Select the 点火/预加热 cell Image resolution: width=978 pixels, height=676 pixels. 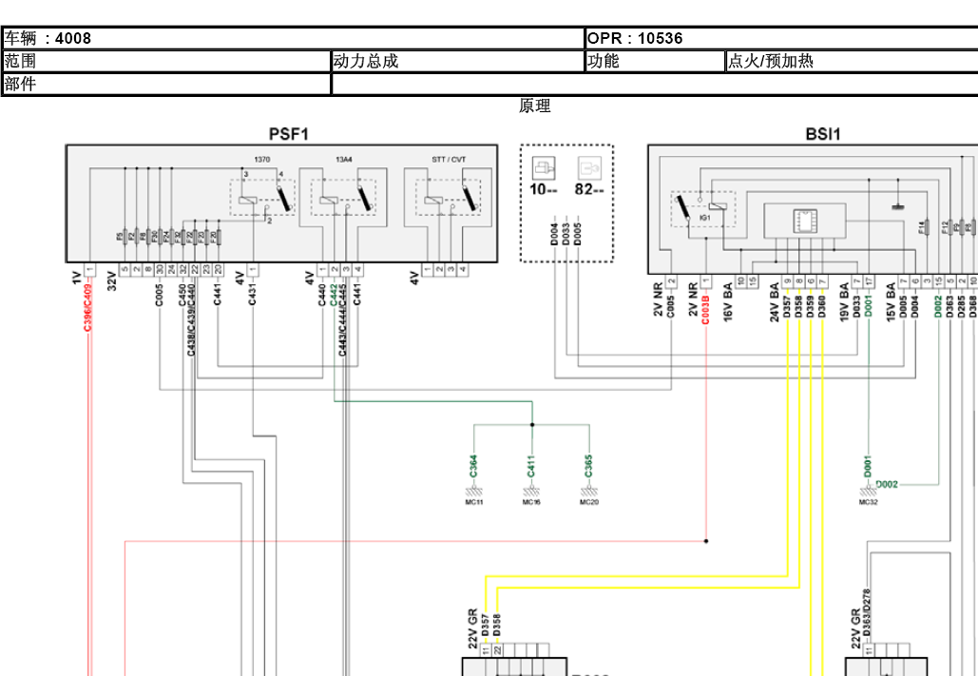[x=852, y=61]
